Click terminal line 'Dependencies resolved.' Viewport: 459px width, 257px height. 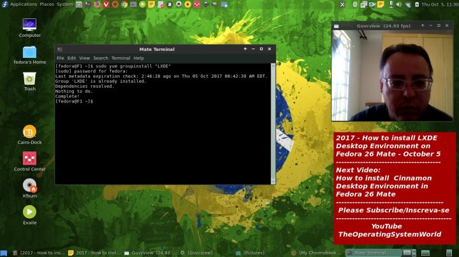tap(85, 86)
